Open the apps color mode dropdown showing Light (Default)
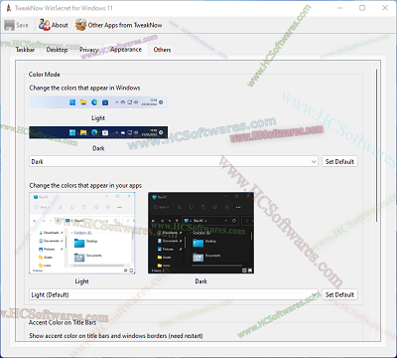The width and height of the screenshot is (397, 358). pyautogui.click(x=174, y=294)
